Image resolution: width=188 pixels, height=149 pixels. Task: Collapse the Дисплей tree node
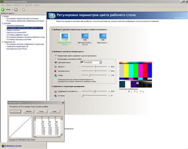pos(2,23)
